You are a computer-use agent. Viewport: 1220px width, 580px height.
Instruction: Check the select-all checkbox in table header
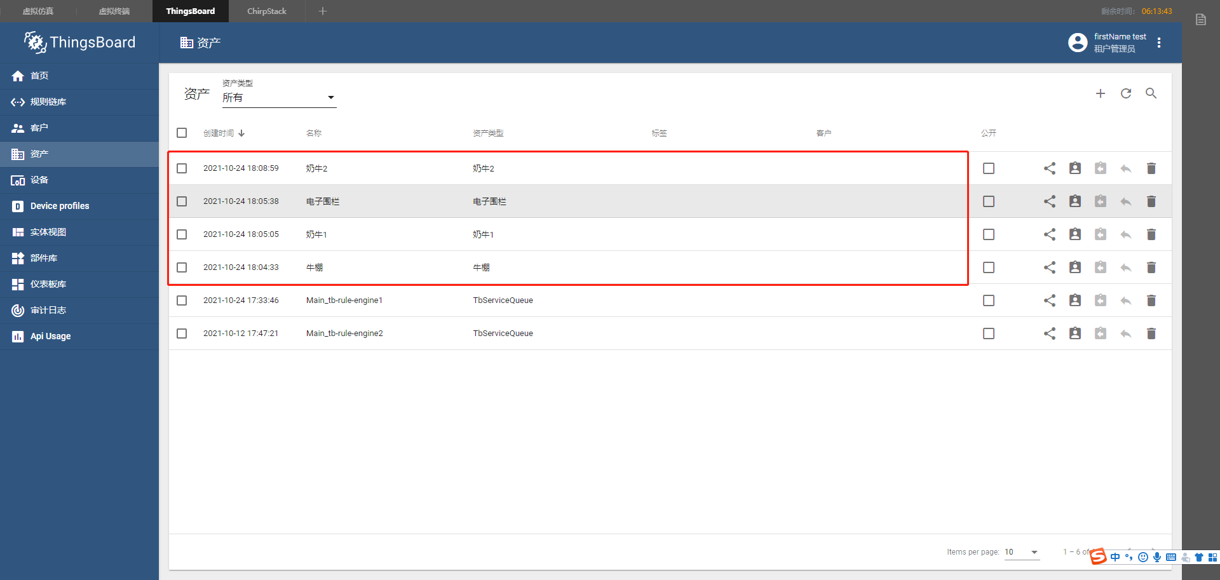tap(182, 133)
